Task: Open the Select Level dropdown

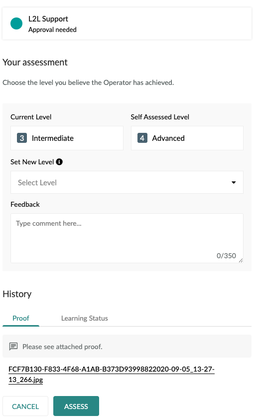Action: [x=127, y=182]
